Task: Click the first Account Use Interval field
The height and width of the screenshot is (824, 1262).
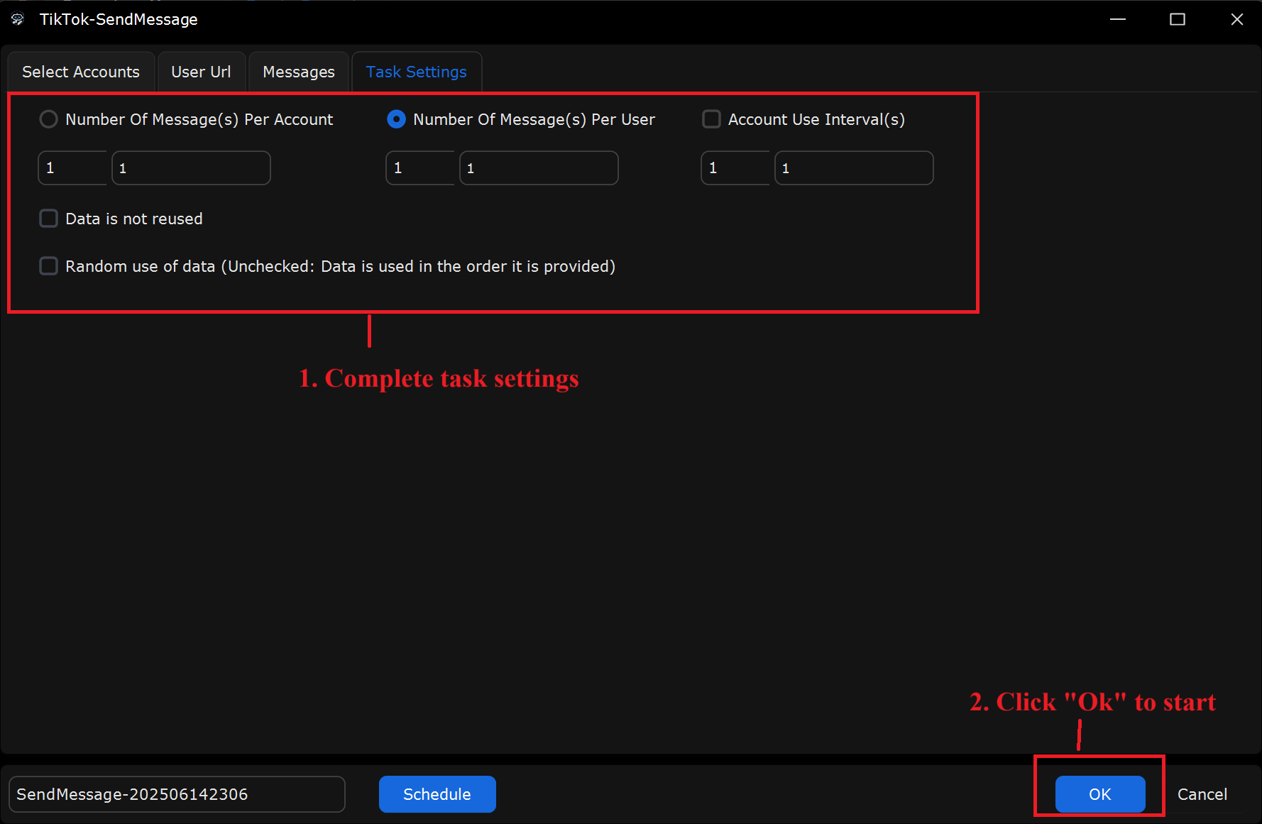Action: (x=735, y=168)
